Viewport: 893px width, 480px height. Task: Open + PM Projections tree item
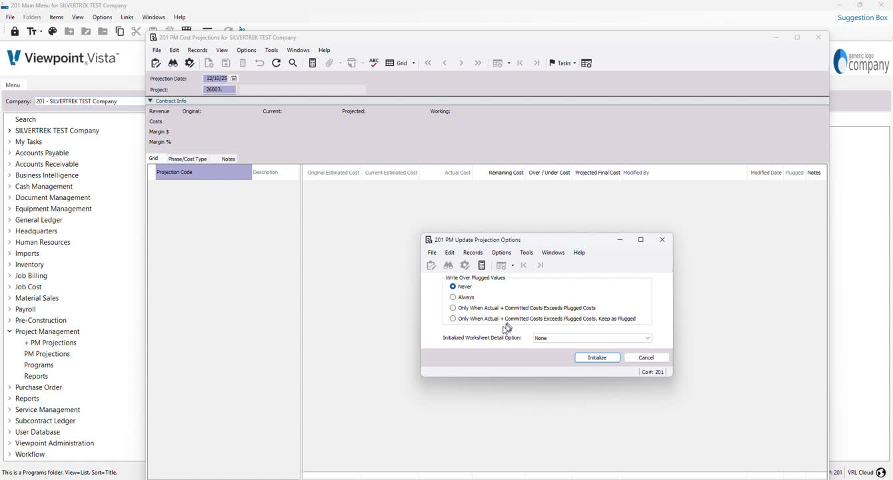(x=51, y=343)
